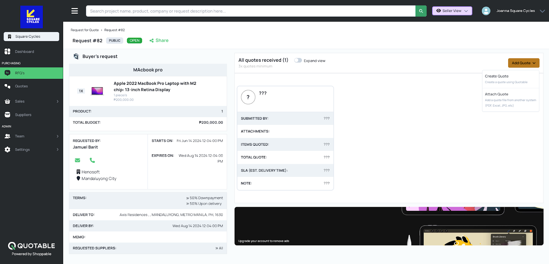The height and width of the screenshot is (264, 549).
Task: Open the hamburger menu icon
Action: click(x=74, y=11)
